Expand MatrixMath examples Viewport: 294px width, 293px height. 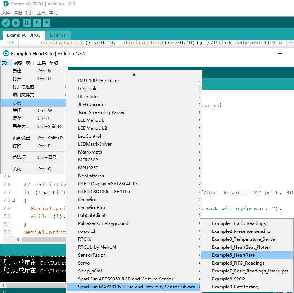[x=134, y=152]
